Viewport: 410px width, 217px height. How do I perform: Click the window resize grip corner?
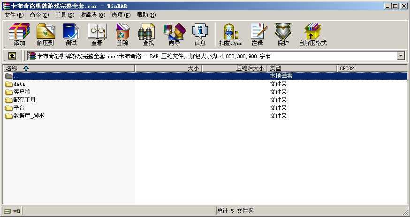click(405, 212)
